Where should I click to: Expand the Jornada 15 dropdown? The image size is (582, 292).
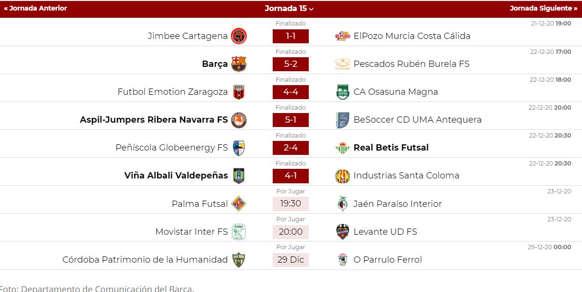pos(289,9)
